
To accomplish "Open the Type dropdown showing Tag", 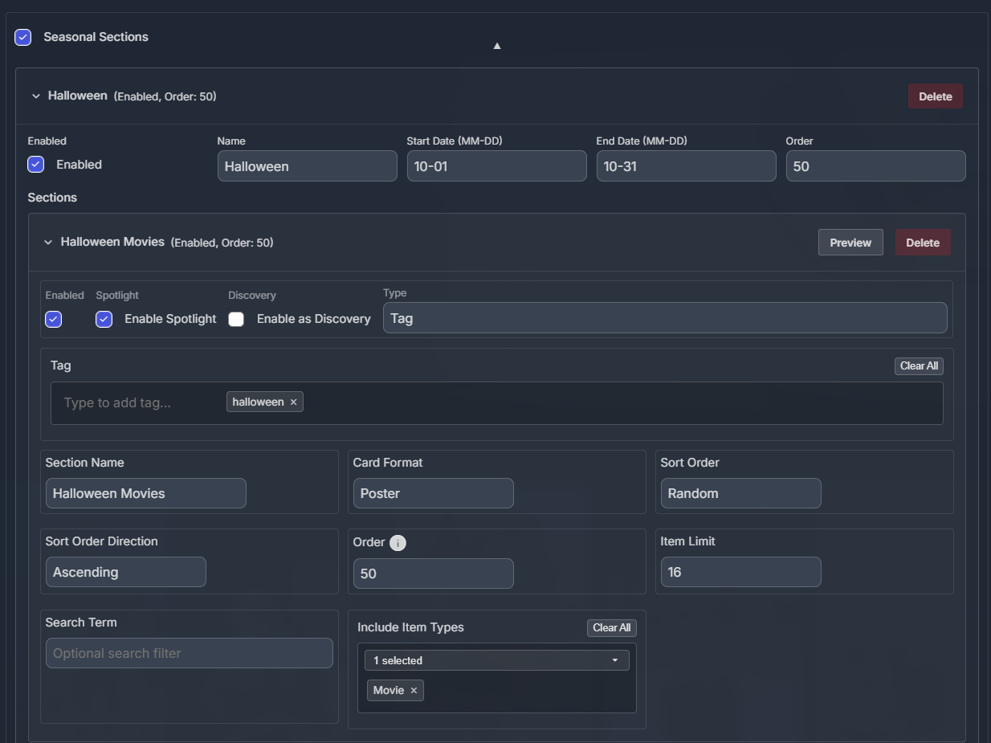I will pos(665,318).
